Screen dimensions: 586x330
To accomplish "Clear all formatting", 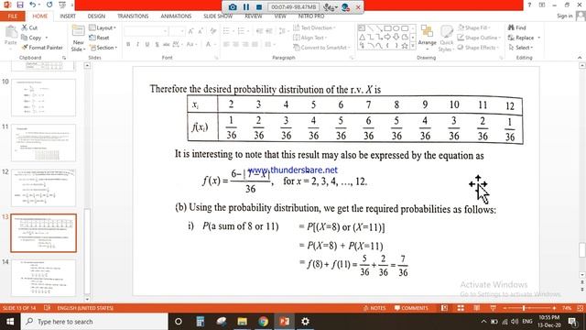I will point(213,31).
